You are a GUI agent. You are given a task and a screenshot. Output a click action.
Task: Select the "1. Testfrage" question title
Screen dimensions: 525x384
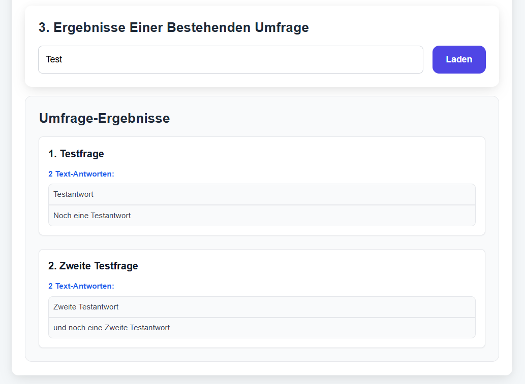tap(76, 154)
